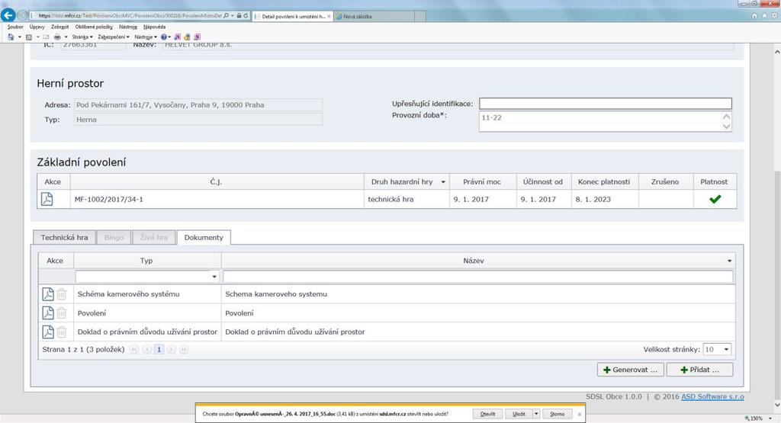Open the Soubor menu

(x=15, y=27)
